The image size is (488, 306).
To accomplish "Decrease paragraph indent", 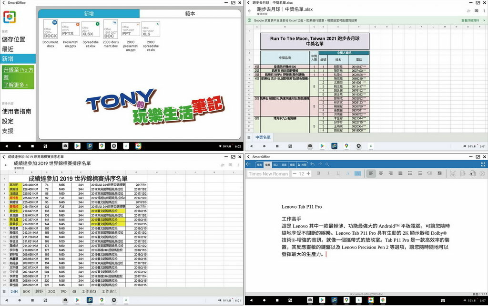I will pos(429,173).
